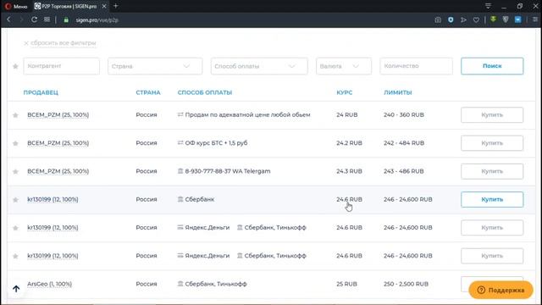The width and height of the screenshot is (542, 305).
Task: Add page to bookmarks heart icon
Action: tap(476, 20)
